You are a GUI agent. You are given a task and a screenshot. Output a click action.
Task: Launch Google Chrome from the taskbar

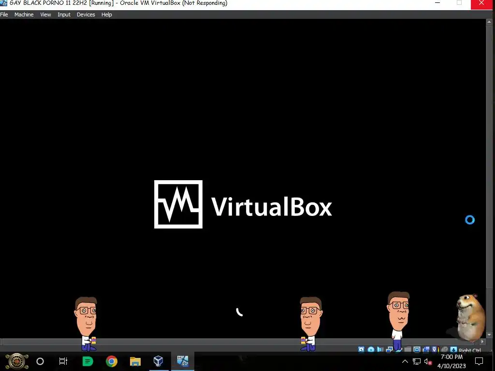[112, 361]
